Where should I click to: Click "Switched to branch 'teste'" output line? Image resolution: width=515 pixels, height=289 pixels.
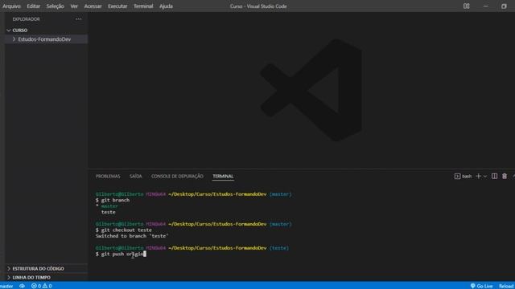click(x=132, y=236)
